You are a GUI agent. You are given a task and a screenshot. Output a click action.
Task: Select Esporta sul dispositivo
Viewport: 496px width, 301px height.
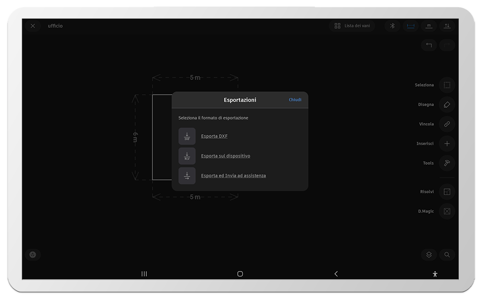pos(225,156)
